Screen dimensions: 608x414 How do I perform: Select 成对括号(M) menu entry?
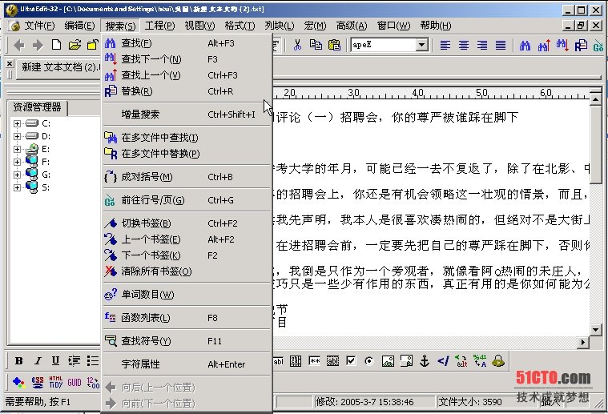pos(187,177)
